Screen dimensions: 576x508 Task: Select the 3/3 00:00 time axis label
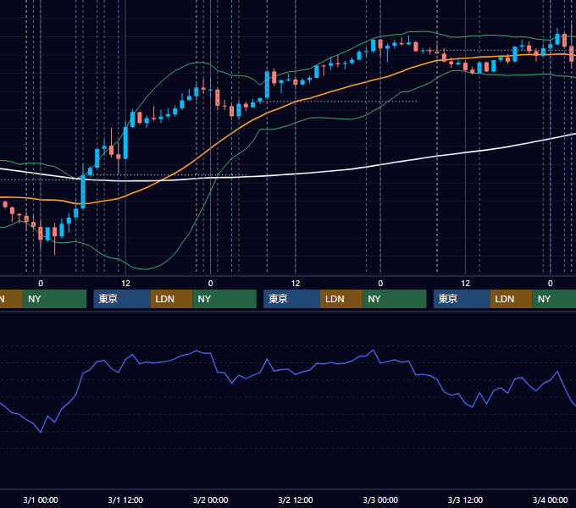coord(380,500)
